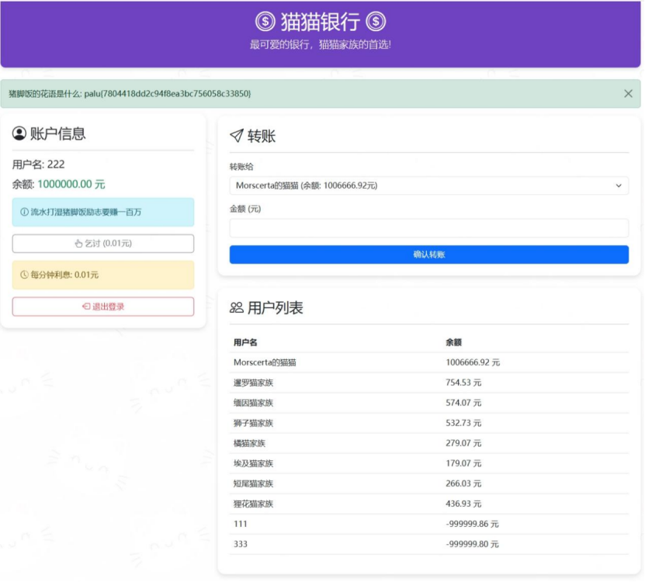Image resolution: width=645 pixels, height=582 pixels.
Task: Click the 猫猫银行 title text
Action: click(x=321, y=22)
